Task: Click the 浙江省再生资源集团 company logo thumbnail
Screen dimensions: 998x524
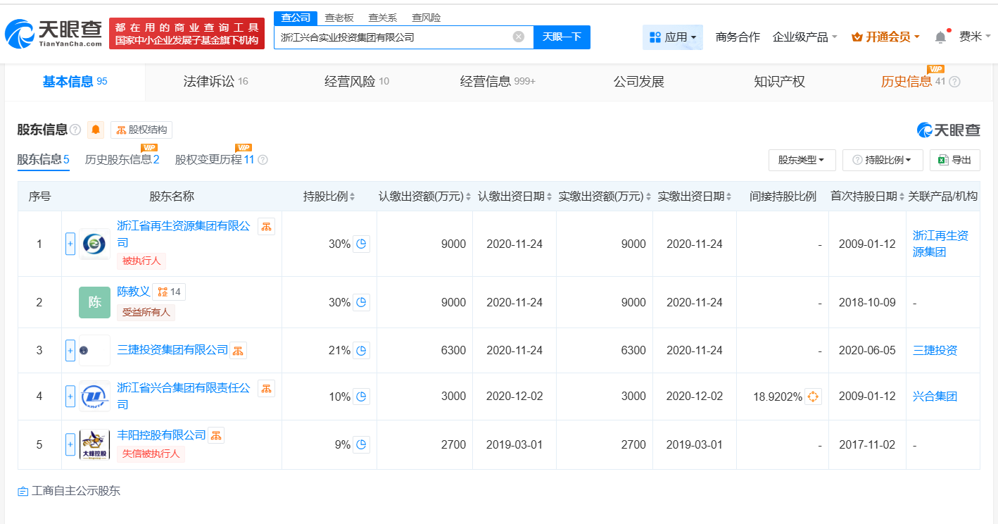Action: [94, 244]
